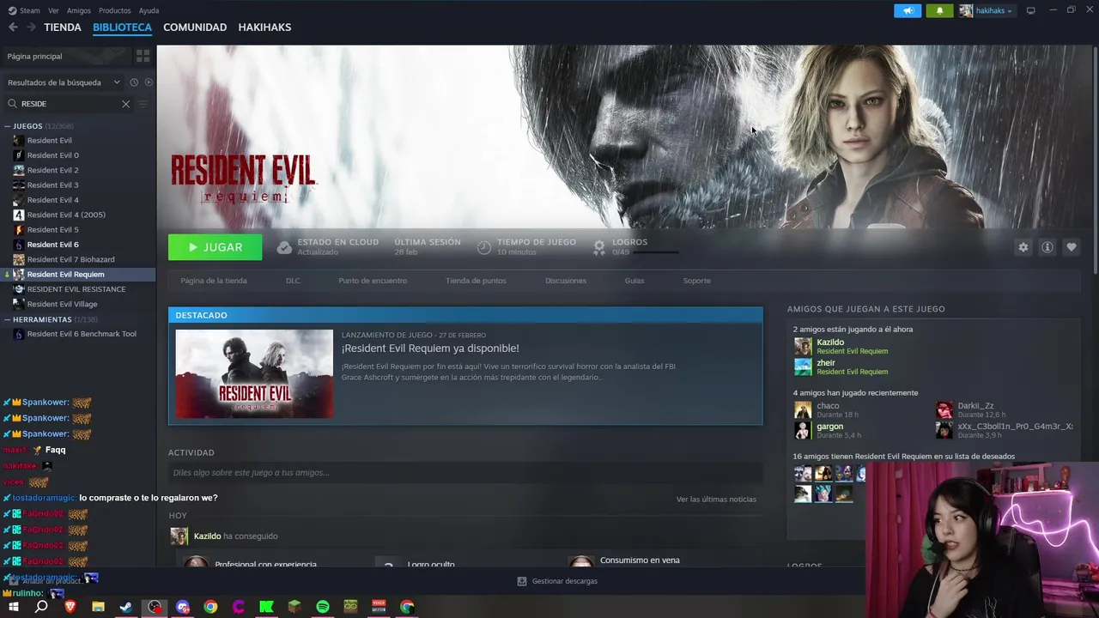Open hakihaks account dropdown
The height and width of the screenshot is (618, 1099).
pos(986,10)
